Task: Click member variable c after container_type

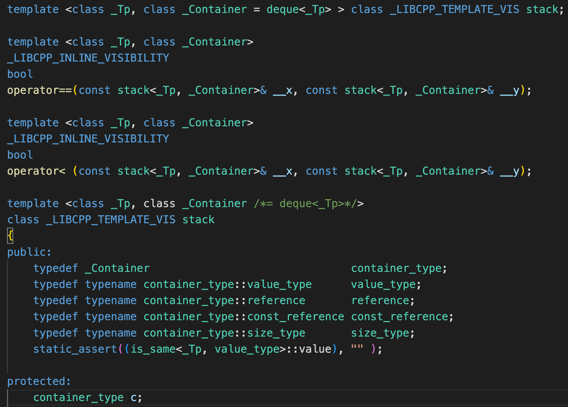Action: tap(134, 397)
